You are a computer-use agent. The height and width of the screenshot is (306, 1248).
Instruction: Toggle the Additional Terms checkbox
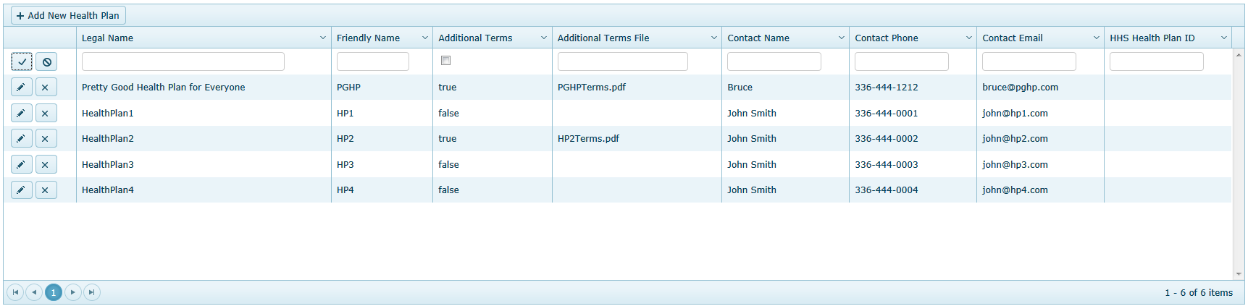(x=446, y=61)
